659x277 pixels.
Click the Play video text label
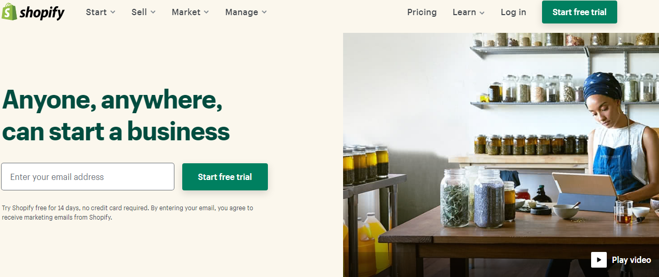click(631, 260)
